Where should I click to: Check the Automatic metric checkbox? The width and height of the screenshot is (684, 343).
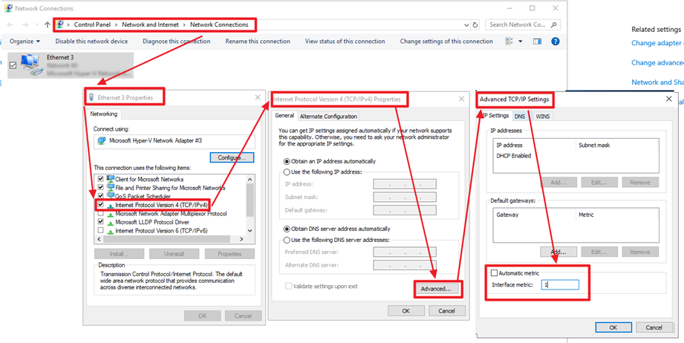pyautogui.click(x=494, y=273)
